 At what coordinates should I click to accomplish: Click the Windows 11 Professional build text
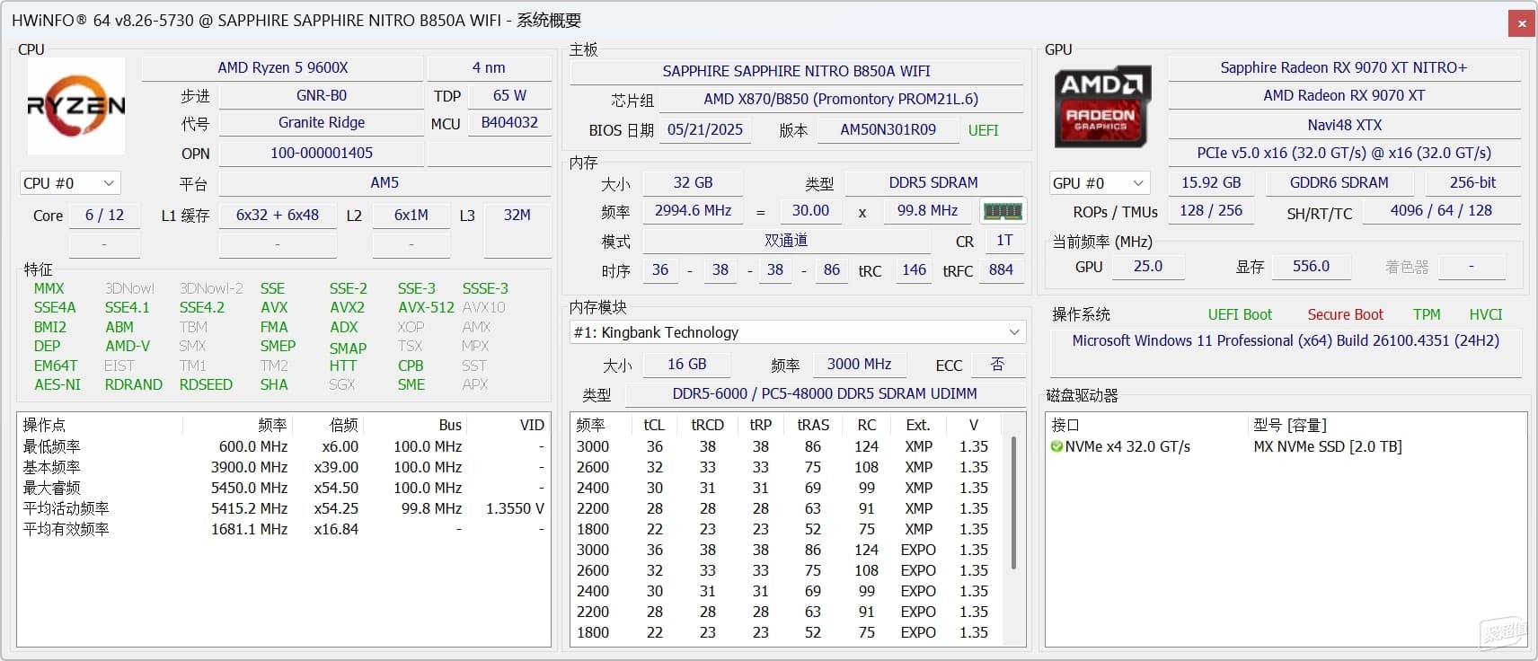click(1285, 340)
